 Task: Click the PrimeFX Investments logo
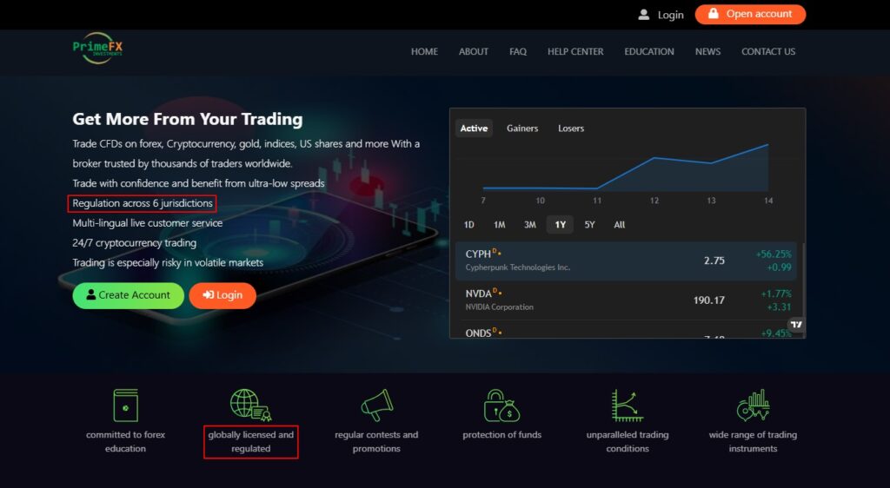pos(97,48)
